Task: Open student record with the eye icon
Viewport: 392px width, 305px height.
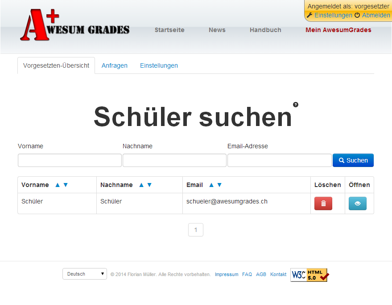Action: (357, 203)
